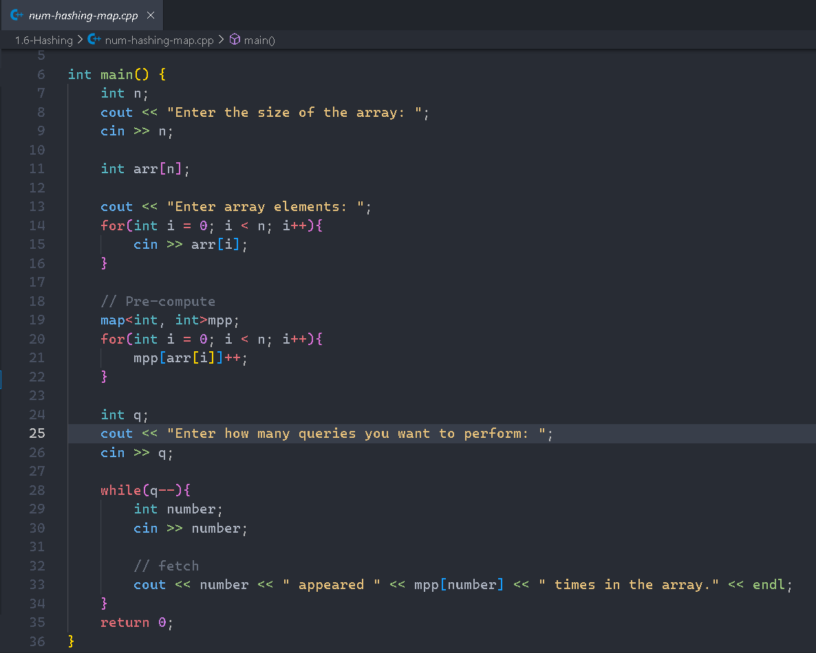Click 'int number;' declaration
Viewport: 816px width, 653px height.
pyautogui.click(x=178, y=509)
